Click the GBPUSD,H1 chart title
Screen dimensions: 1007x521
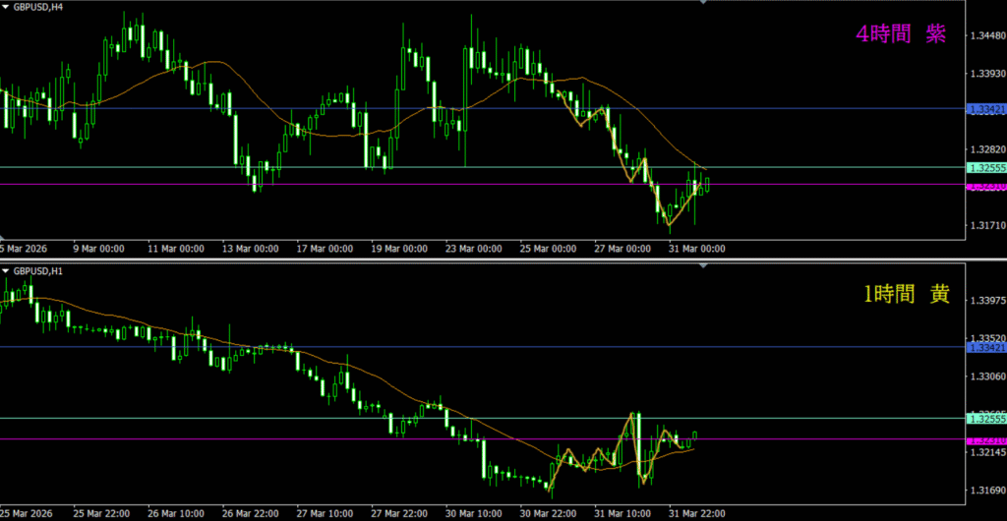tap(38, 270)
